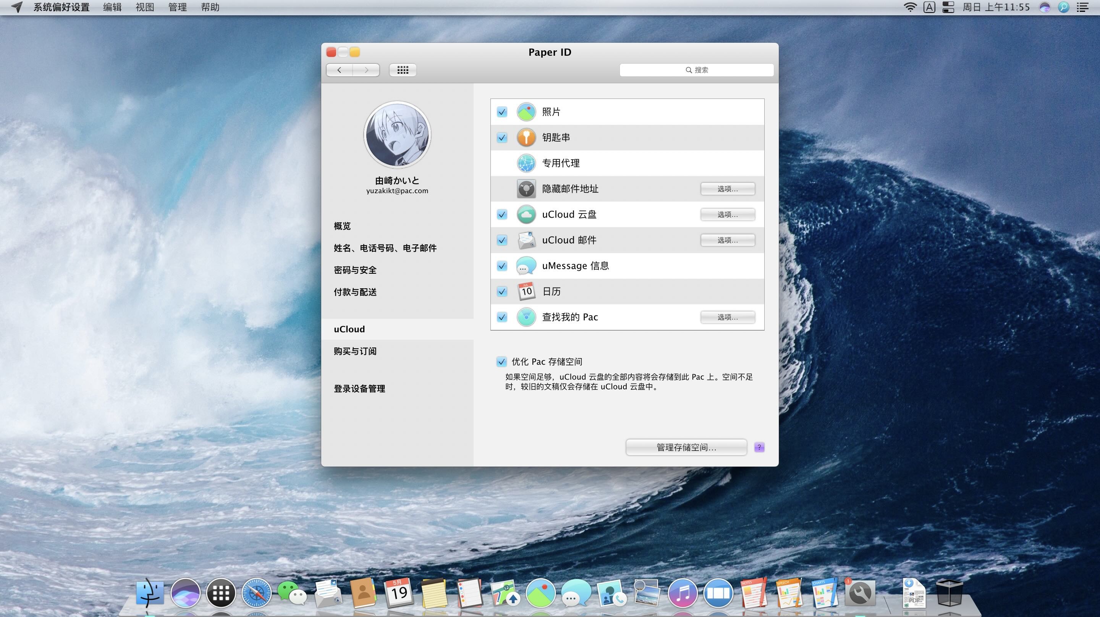Click the 钥匙串 keychain icon
This screenshot has width=1100, height=617.
click(x=526, y=137)
